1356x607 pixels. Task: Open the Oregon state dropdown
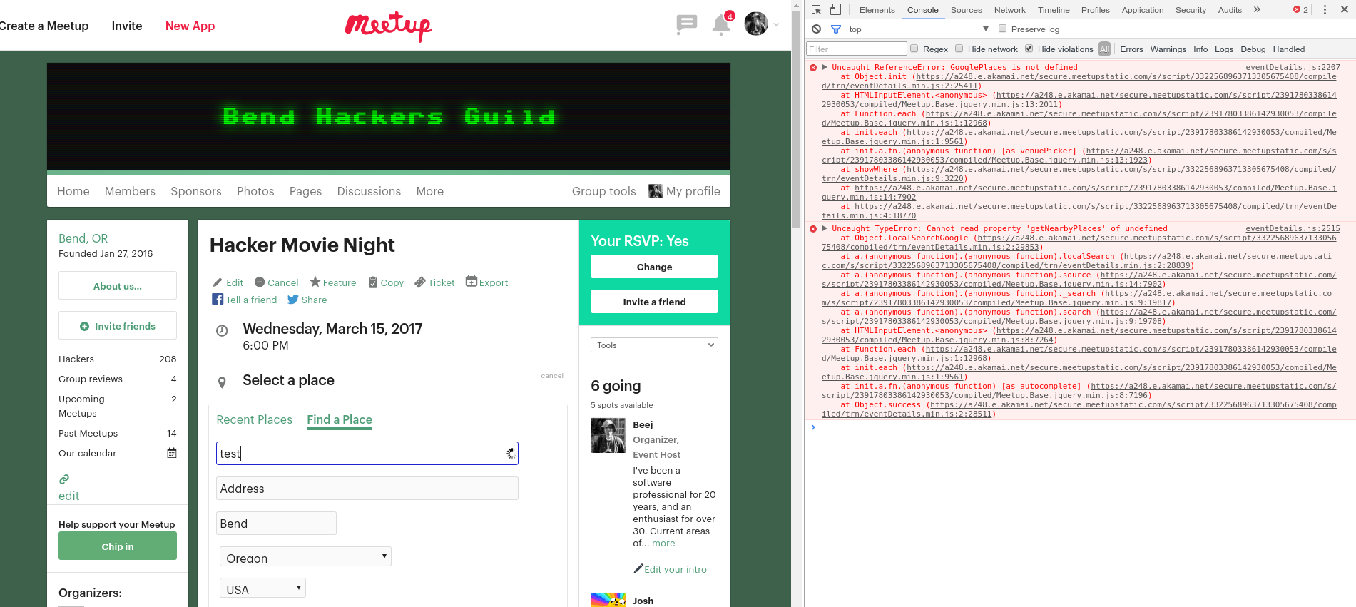(x=305, y=557)
